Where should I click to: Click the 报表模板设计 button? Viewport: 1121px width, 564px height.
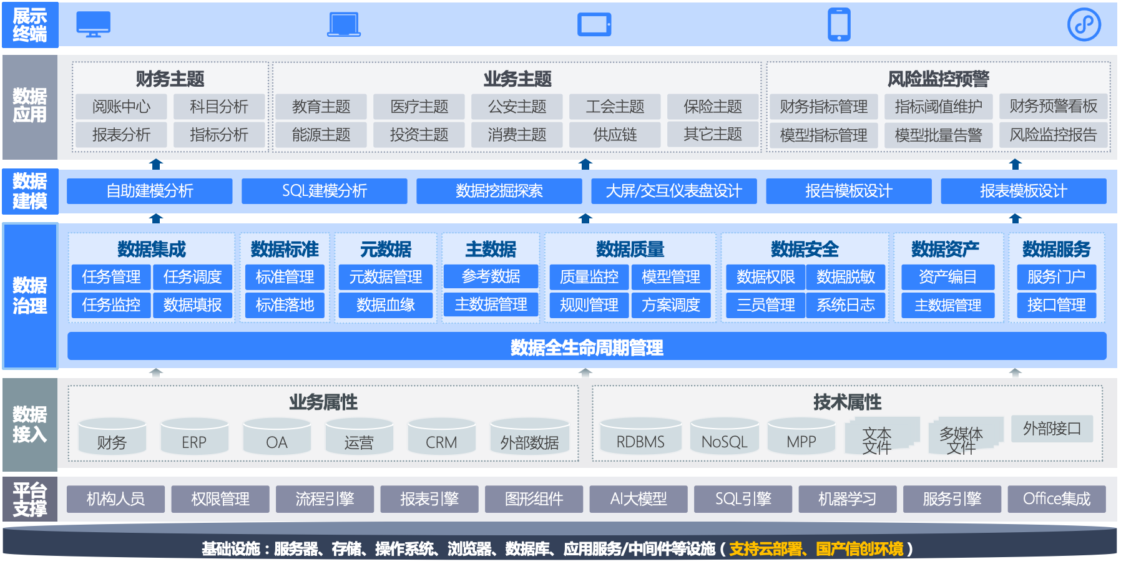pos(1023,191)
